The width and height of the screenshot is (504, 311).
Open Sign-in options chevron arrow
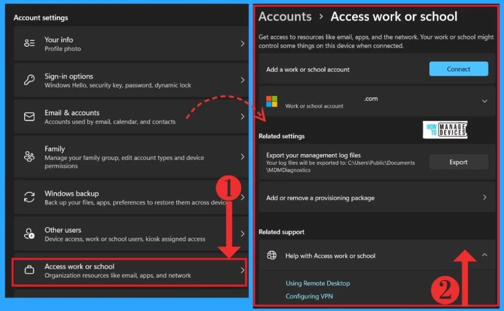pos(243,80)
